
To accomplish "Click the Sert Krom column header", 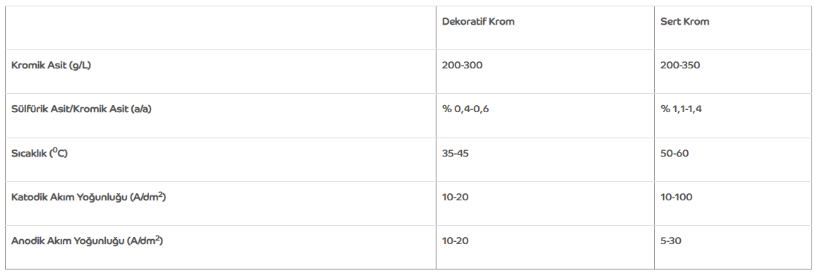I will (684, 22).
